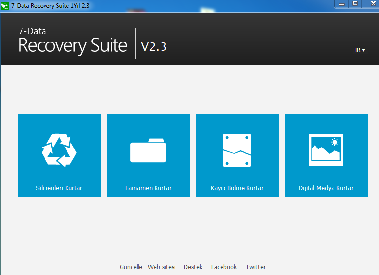The image size is (379, 275).
Task: Minimize the Recovery Suite window
Action: (342, 4)
